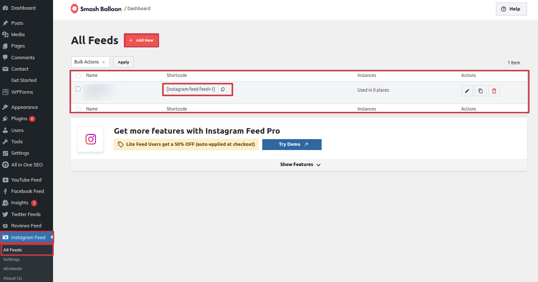Image resolution: width=538 pixels, height=282 pixels.
Task: Open the Bulk Actions dropdown
Action: coord(90,62)
